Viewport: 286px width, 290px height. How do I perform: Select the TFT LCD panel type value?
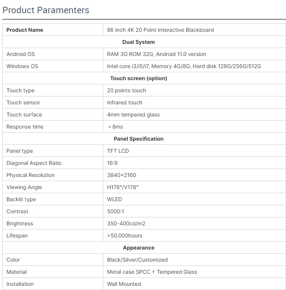[x=118, y=151]
